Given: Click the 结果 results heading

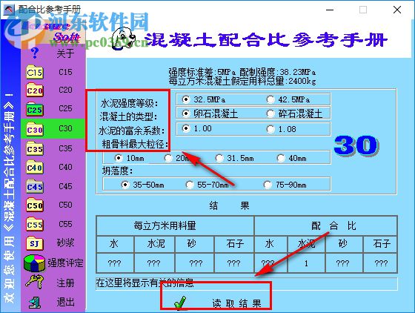Looking at the screenshot, I should pyautogui.click(x=229, y=205).
